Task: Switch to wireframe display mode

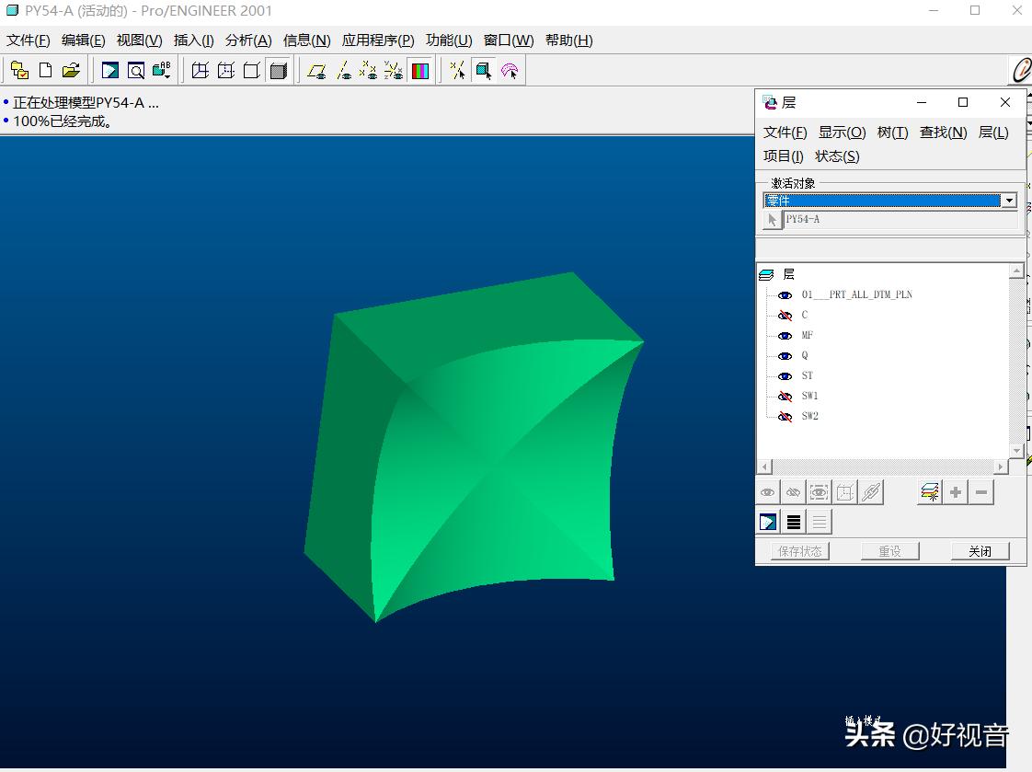Action: (200, 71)
